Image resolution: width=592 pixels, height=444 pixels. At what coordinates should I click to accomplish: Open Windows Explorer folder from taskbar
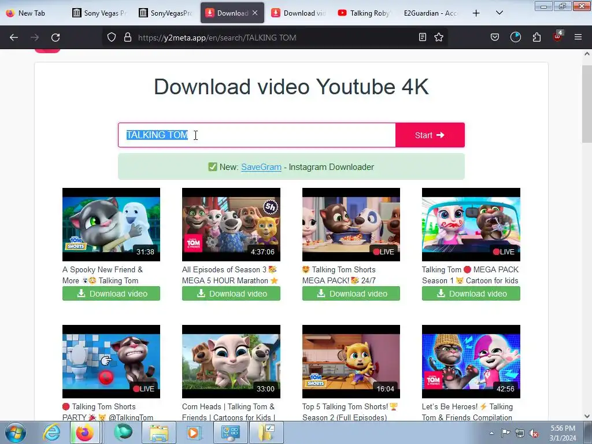[158, 432]
